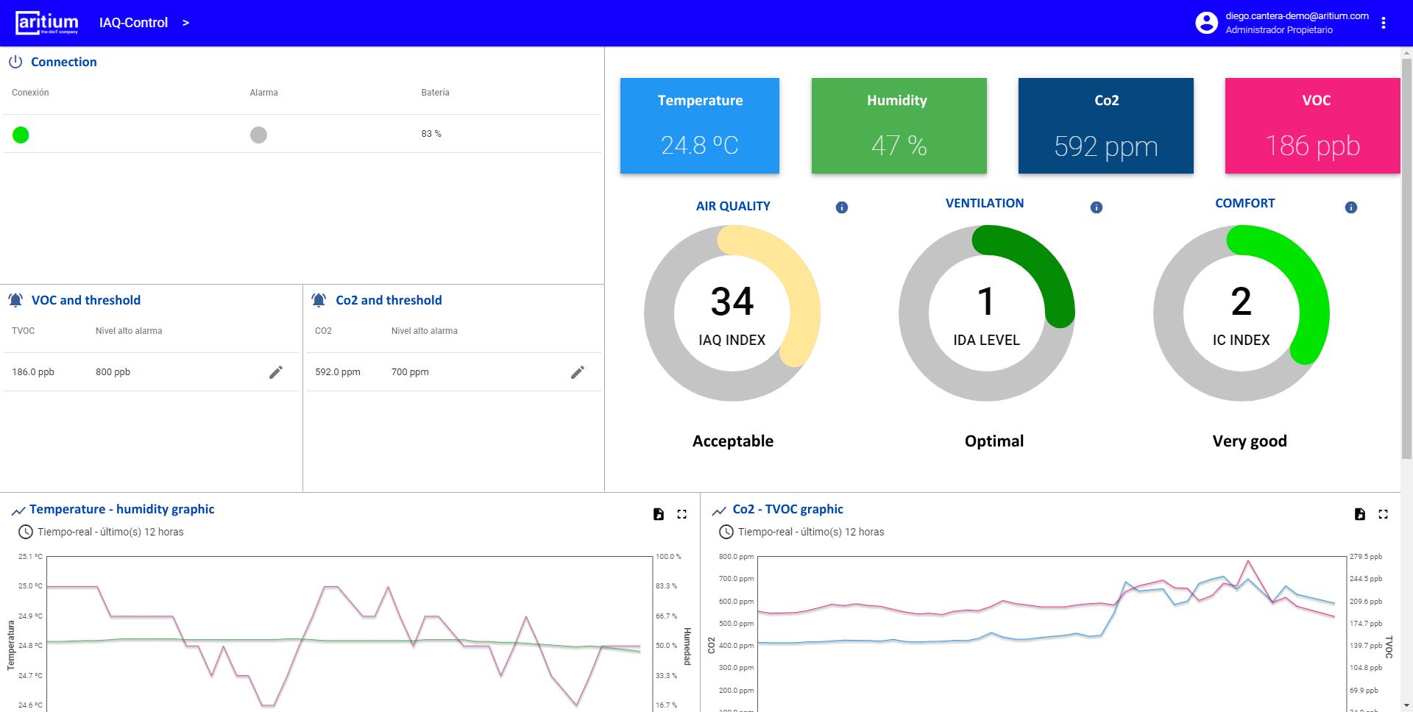Screen dimensions: 1413x712
Task: Expand Co2-TVOC graphic to fullscreen
Action: pyautogui.click(x=1384, y=514)
